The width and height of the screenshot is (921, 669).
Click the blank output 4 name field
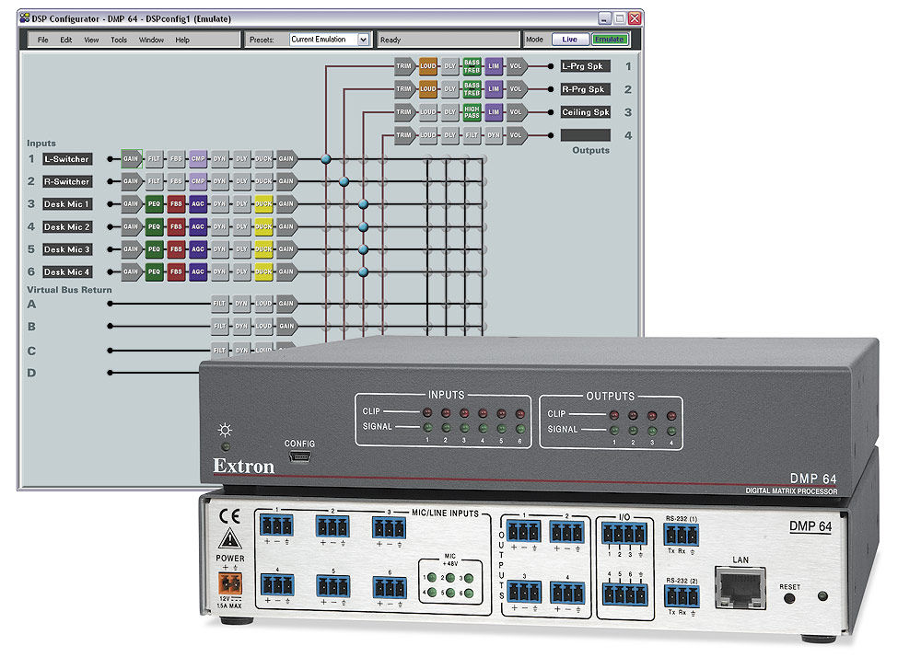coord(586,135)
